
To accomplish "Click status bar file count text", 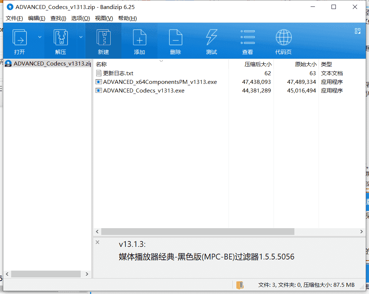I will point(306,285).
